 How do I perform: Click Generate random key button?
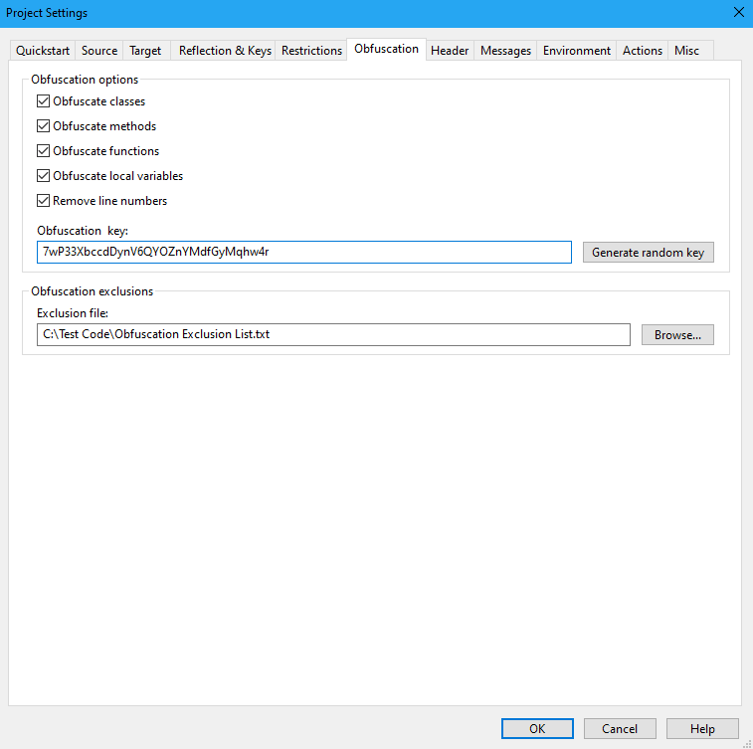point(648,253)
